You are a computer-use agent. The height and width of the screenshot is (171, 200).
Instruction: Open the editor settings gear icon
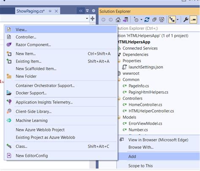coord(94,11)
